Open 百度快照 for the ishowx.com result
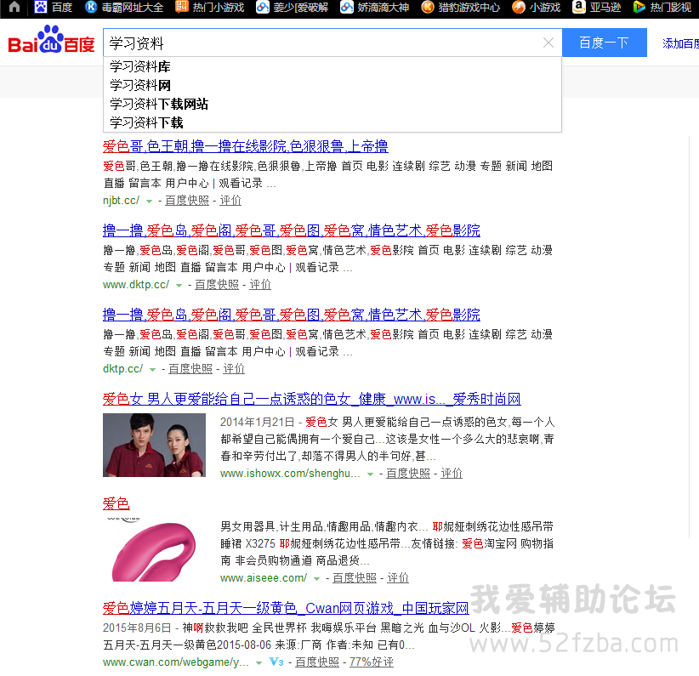Viewport: 699px width, 676px height. tap(408, 474)
